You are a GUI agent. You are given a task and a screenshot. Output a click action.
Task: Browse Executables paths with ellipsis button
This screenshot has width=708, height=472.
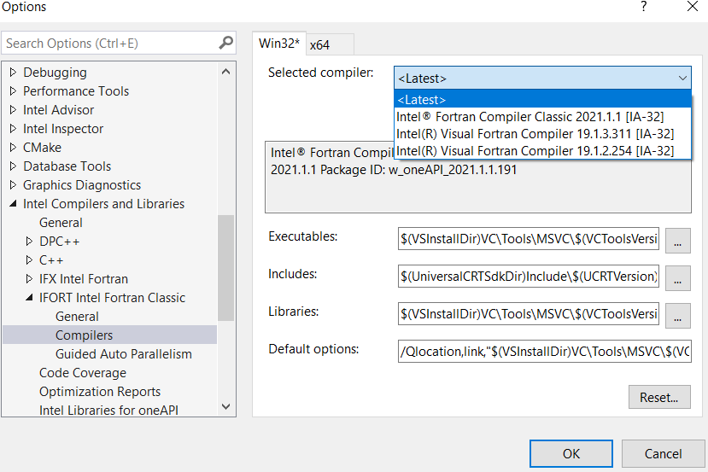click(x=678, y=241)
